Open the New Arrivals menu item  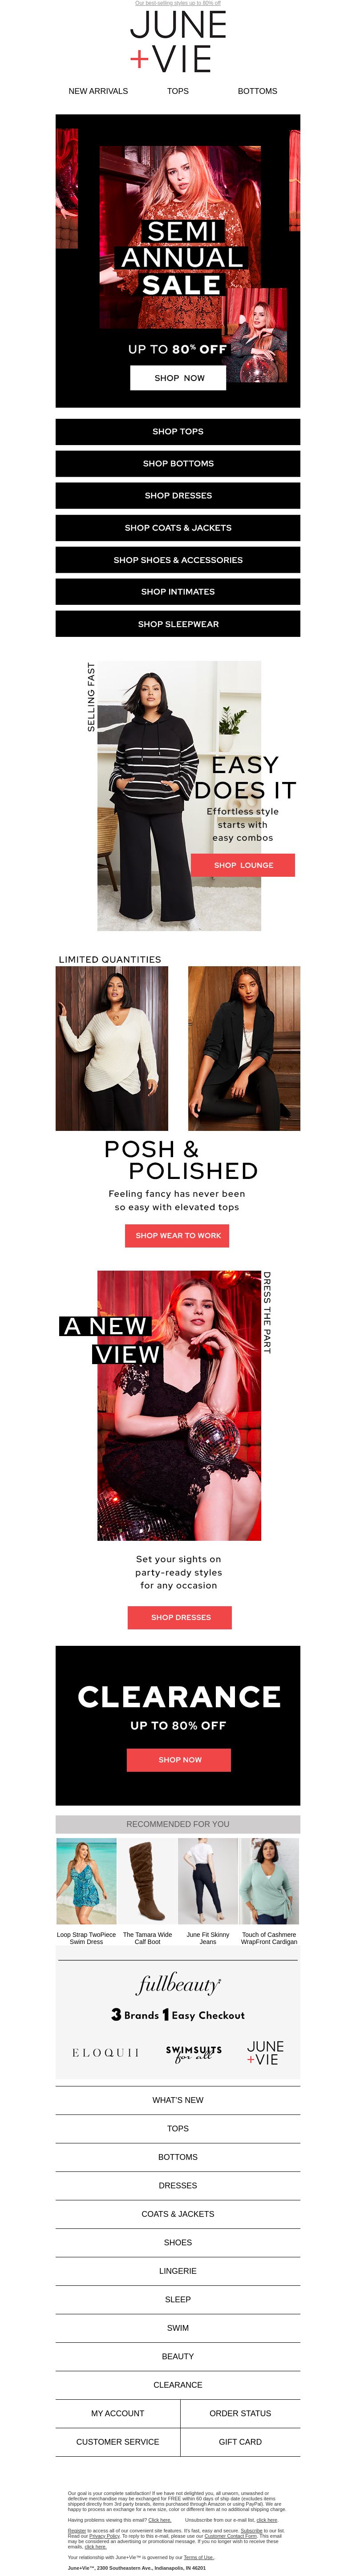(98, 91)
